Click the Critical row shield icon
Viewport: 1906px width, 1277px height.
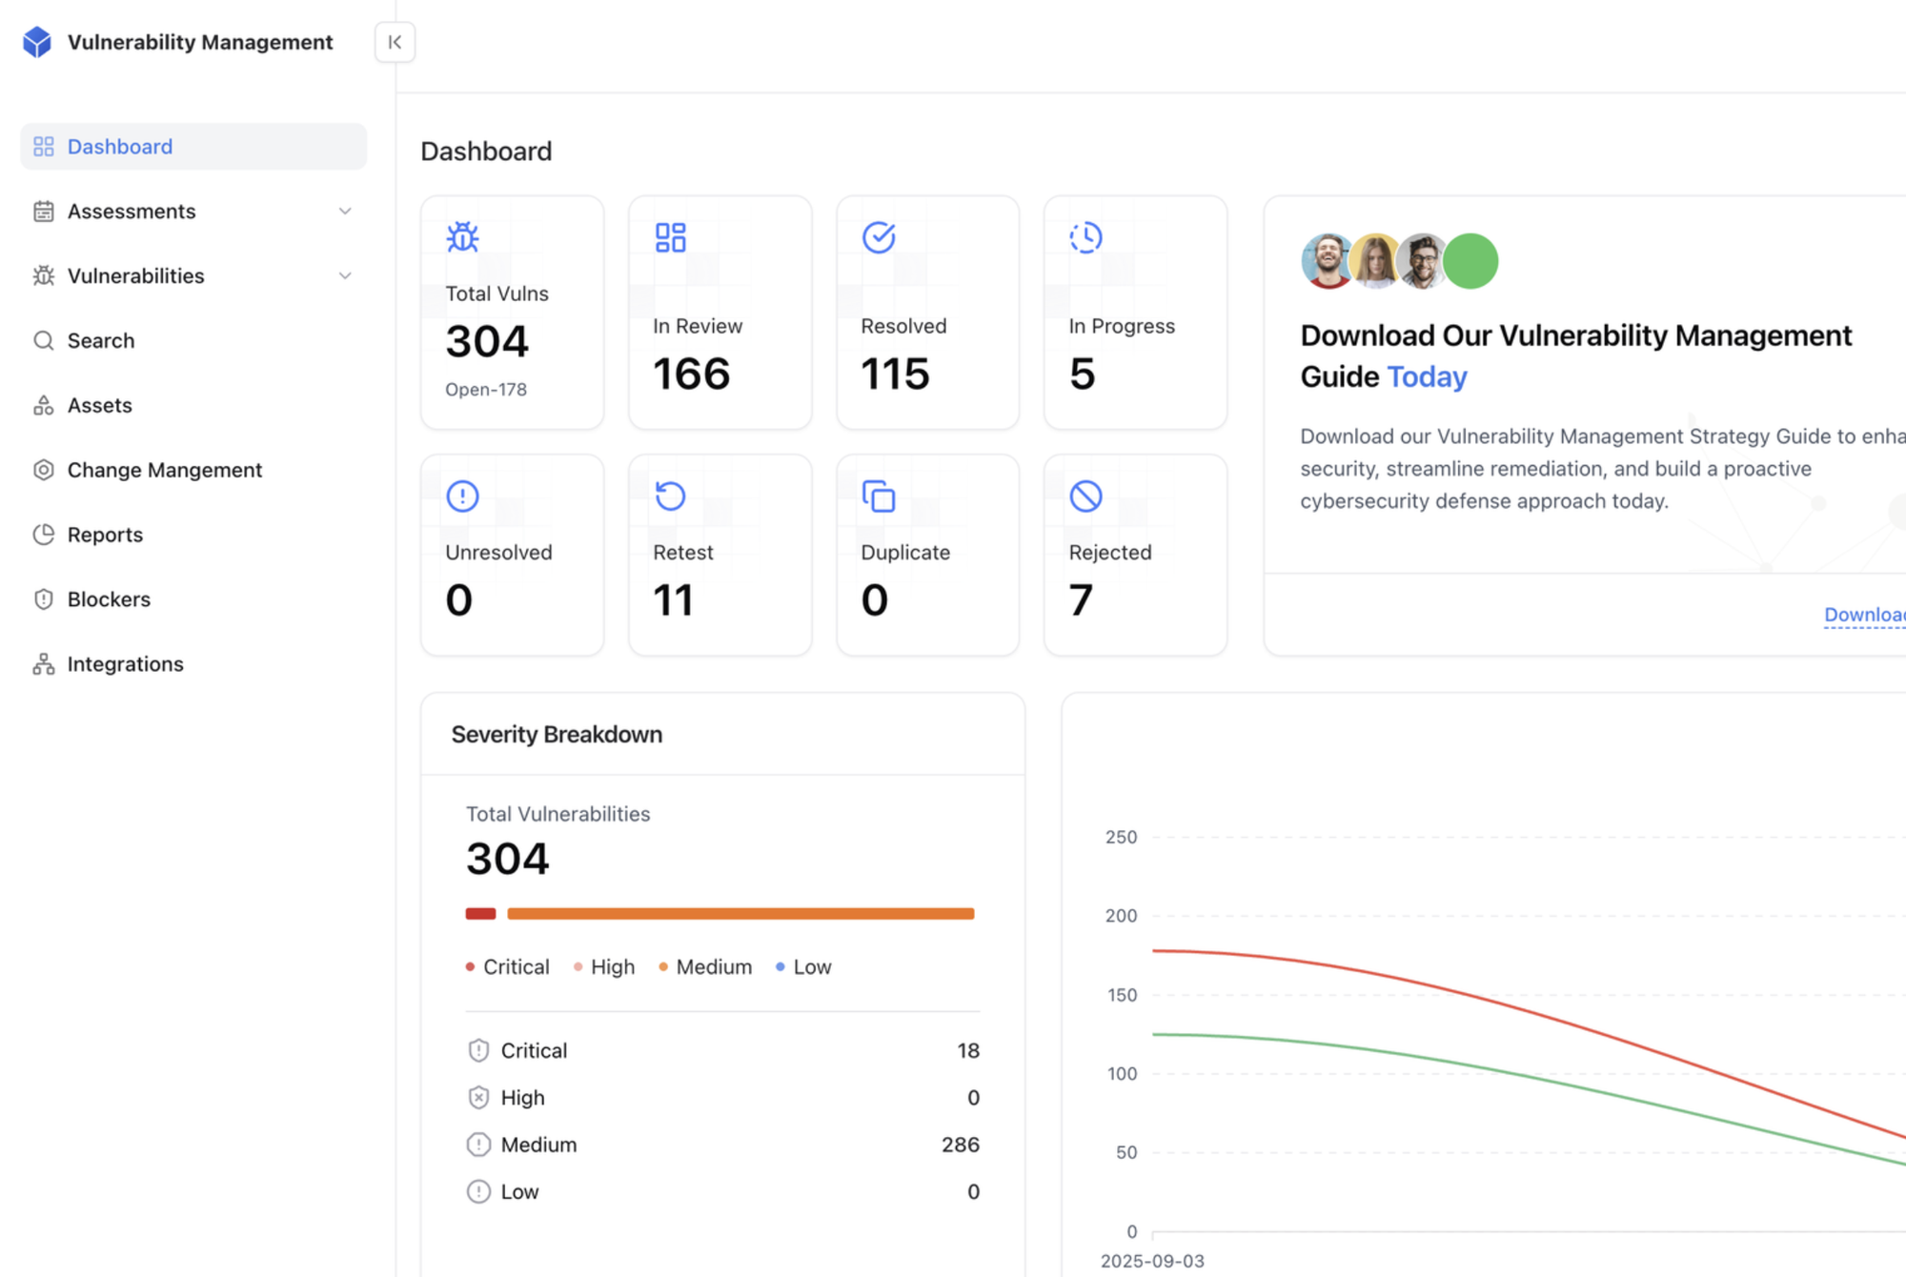(478, 1051)
